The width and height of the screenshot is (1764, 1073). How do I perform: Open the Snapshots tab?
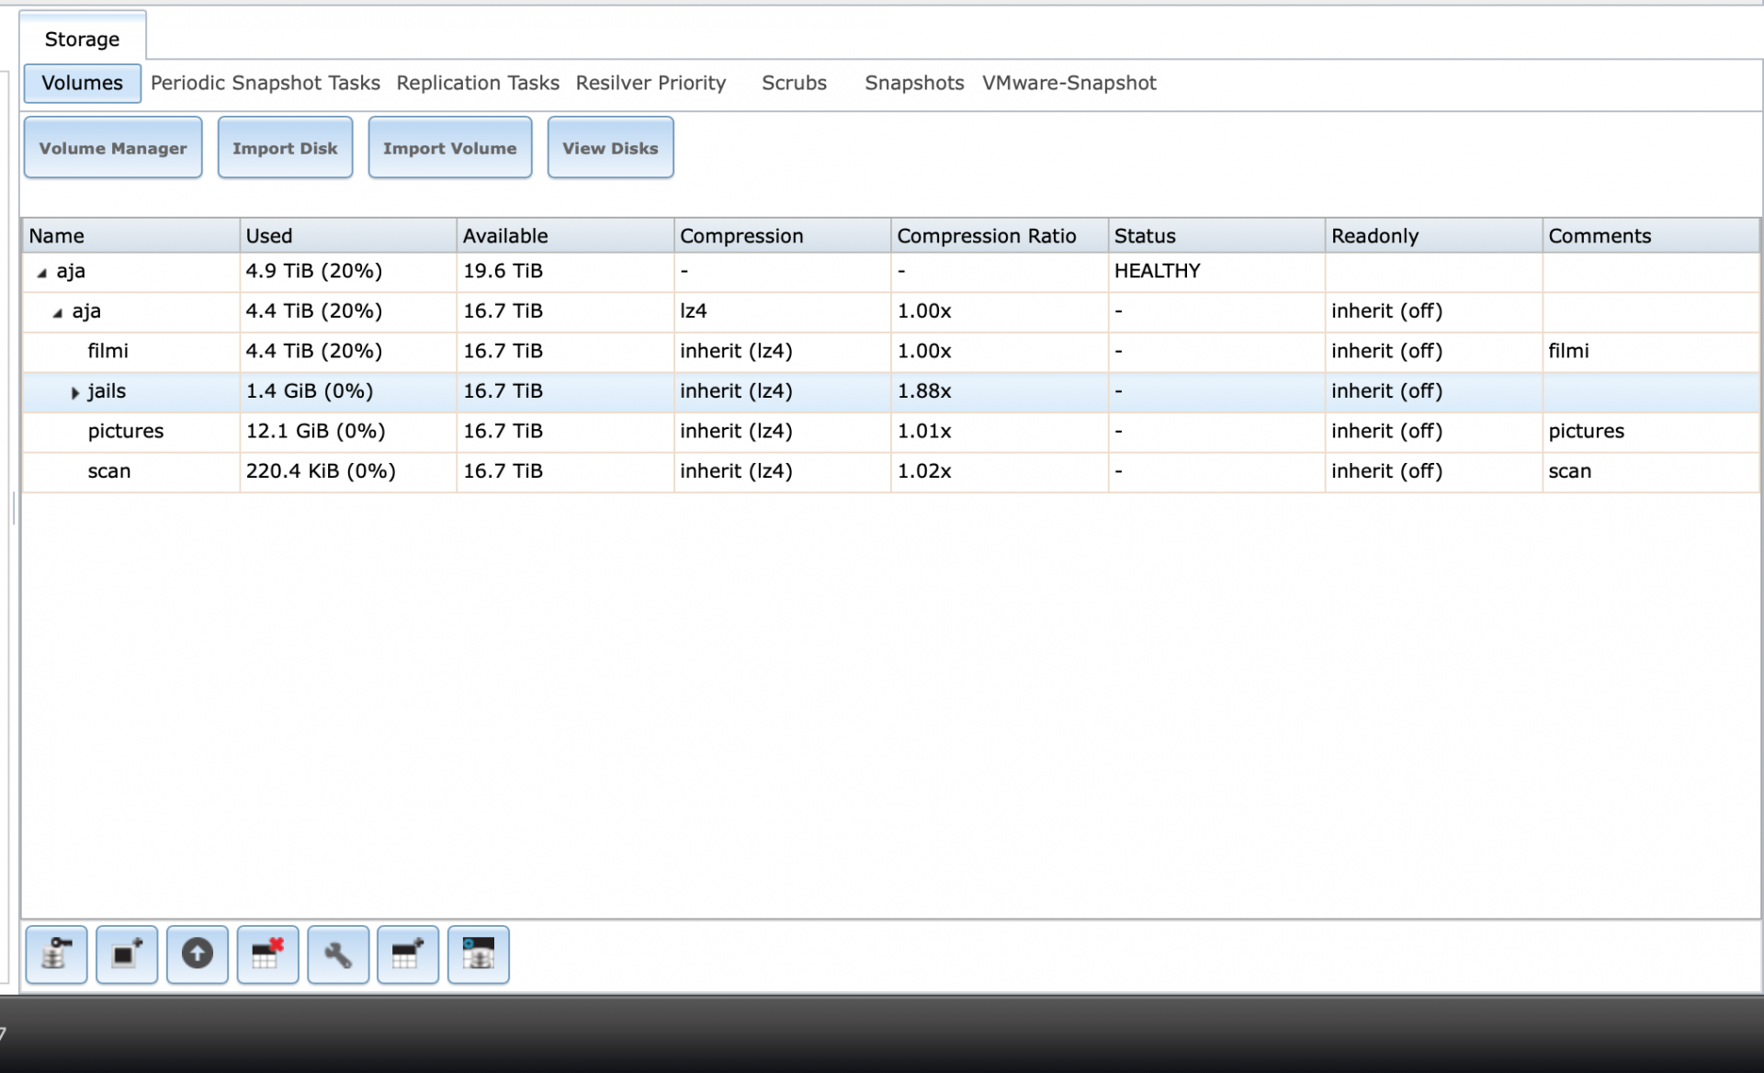[x=914, y=83]
